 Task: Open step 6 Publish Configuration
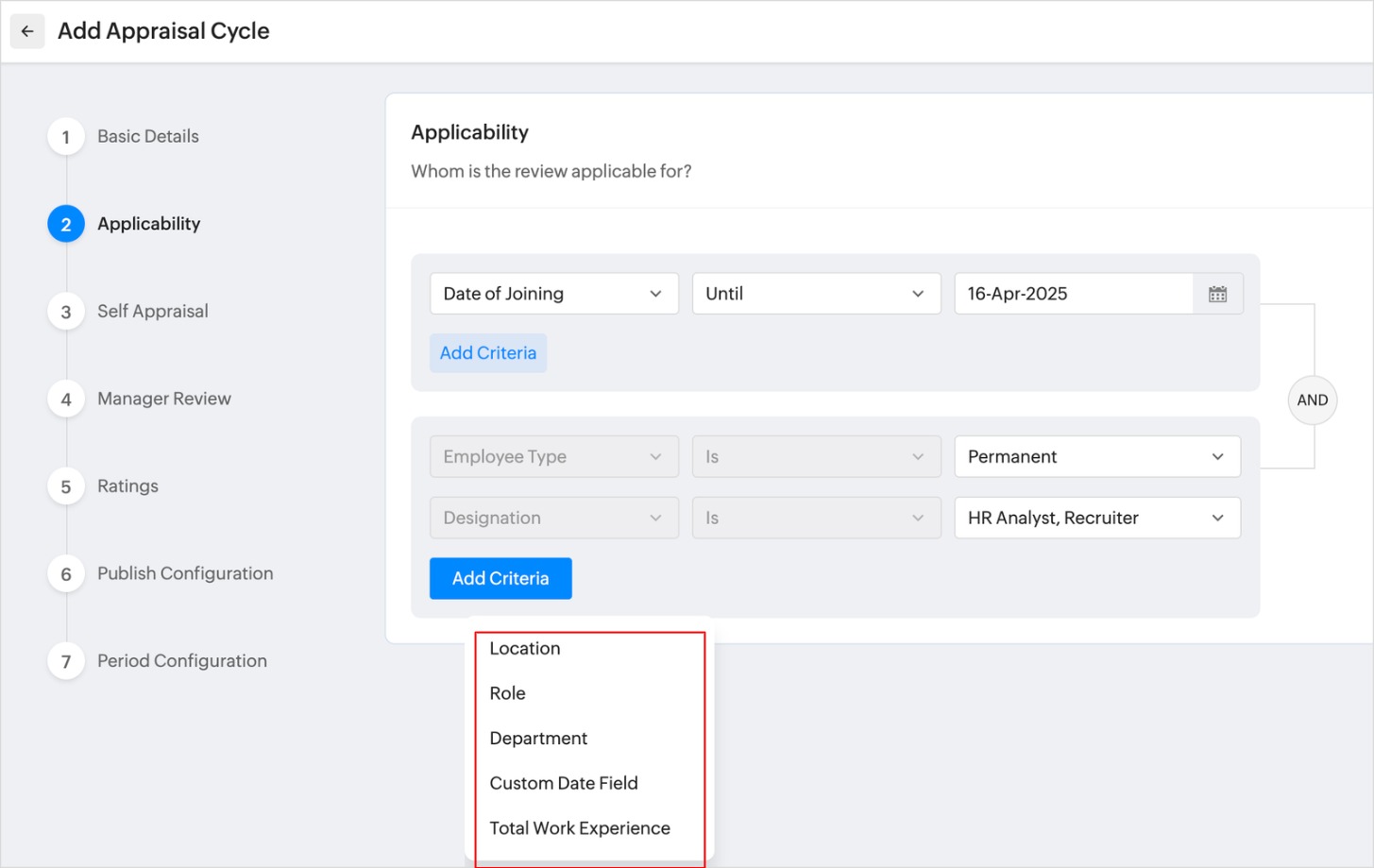coord(184,573)
